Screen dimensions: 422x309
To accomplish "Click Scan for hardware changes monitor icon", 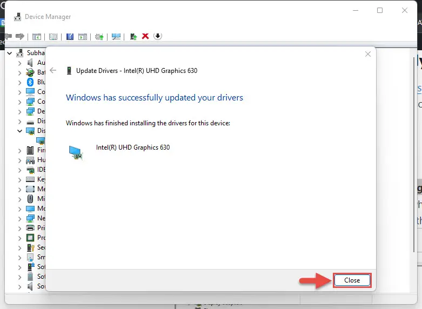I will (x=116, y=36).
